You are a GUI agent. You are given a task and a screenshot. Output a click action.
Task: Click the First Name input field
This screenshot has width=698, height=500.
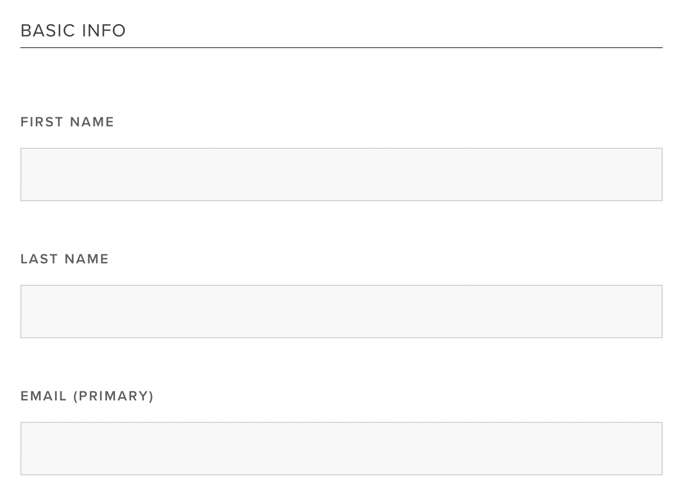342,175
